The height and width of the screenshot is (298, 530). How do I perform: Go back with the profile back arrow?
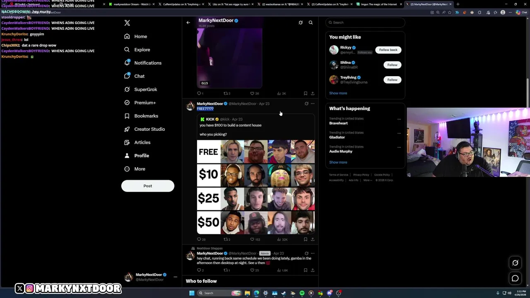pos(188,22)
